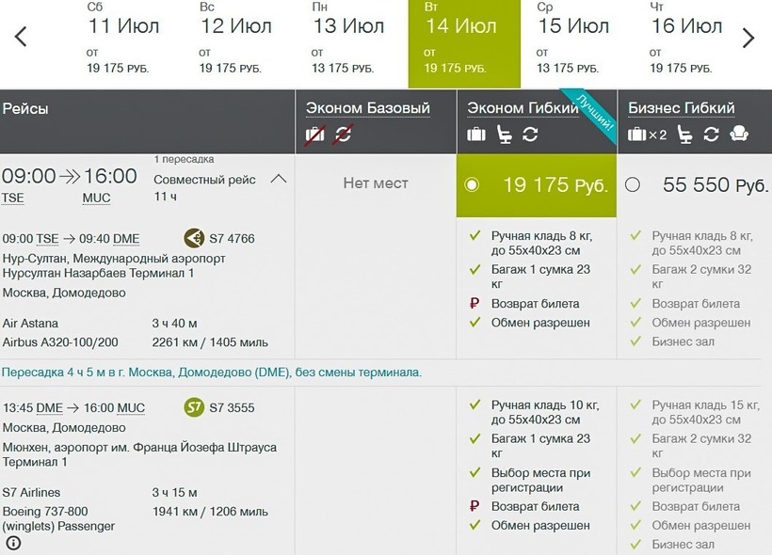Click crossed-out baggage icon under Эконом Базовый

pyautogui.click(x=315, y=135)
